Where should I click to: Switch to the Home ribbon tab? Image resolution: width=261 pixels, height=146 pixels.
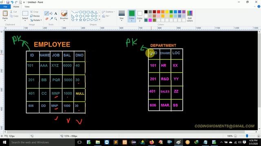(x=16, y=6)
